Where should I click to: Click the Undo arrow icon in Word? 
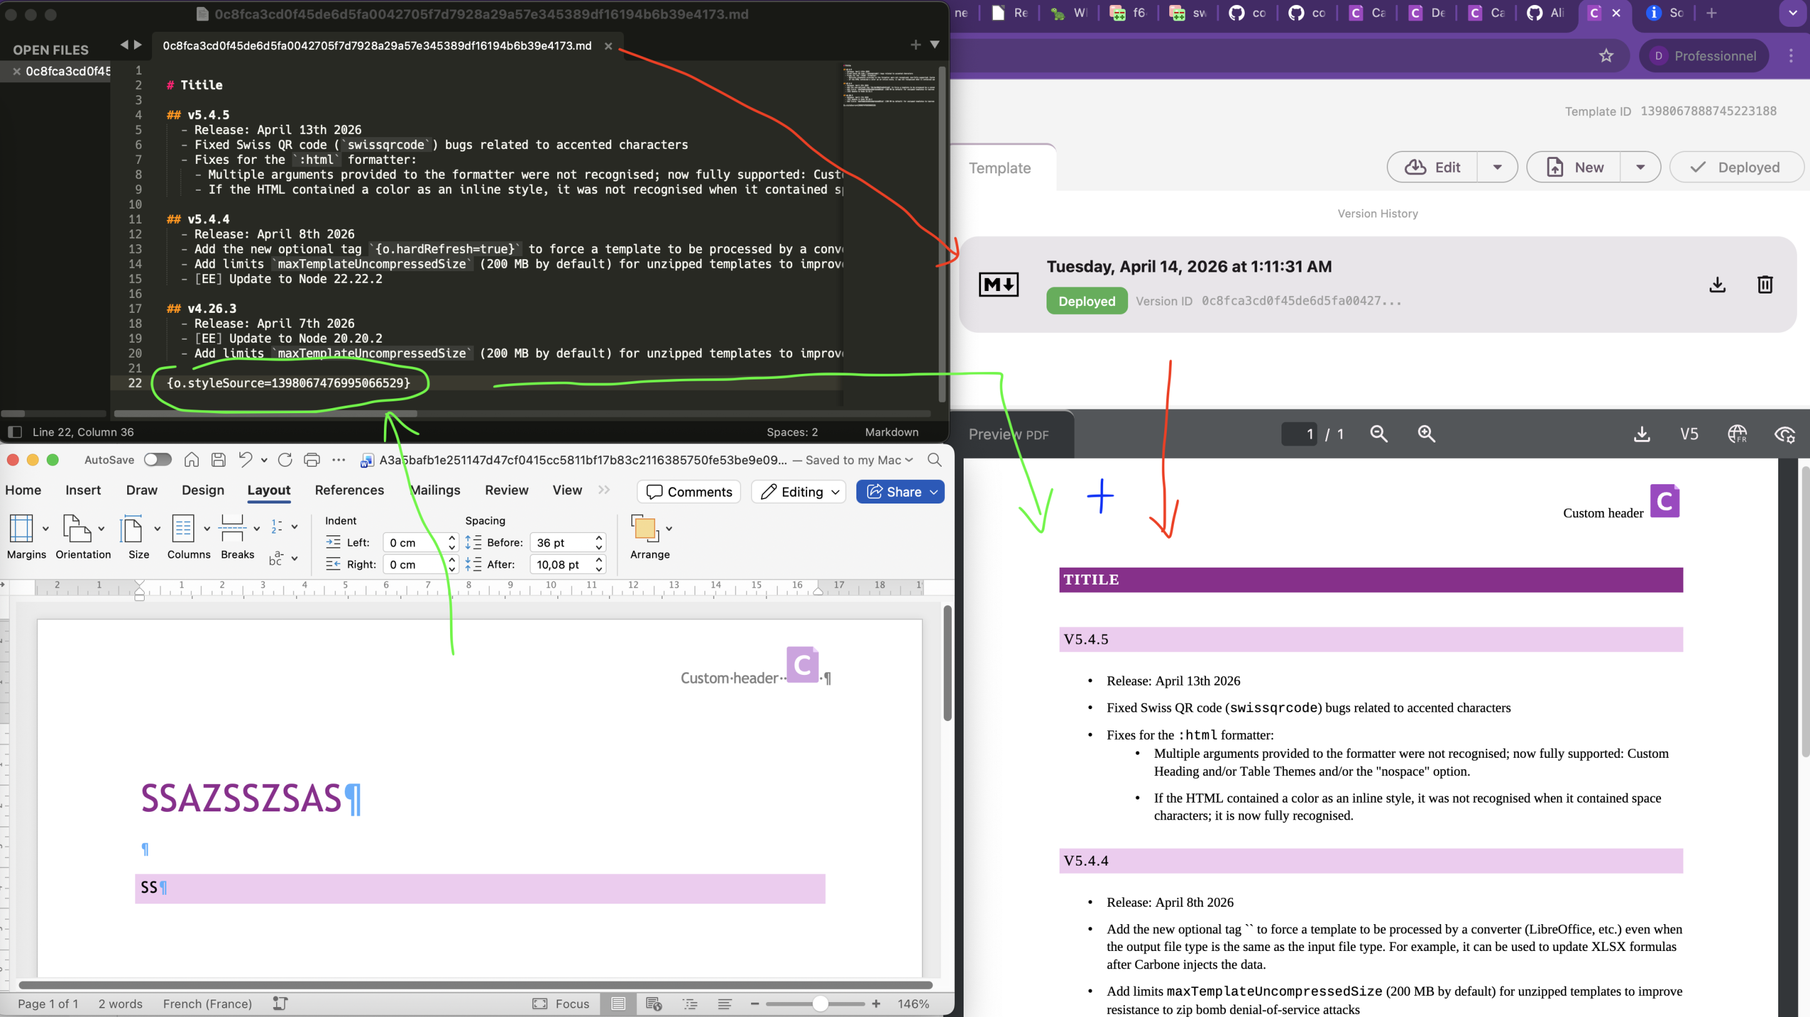click(x=245, y=459)
